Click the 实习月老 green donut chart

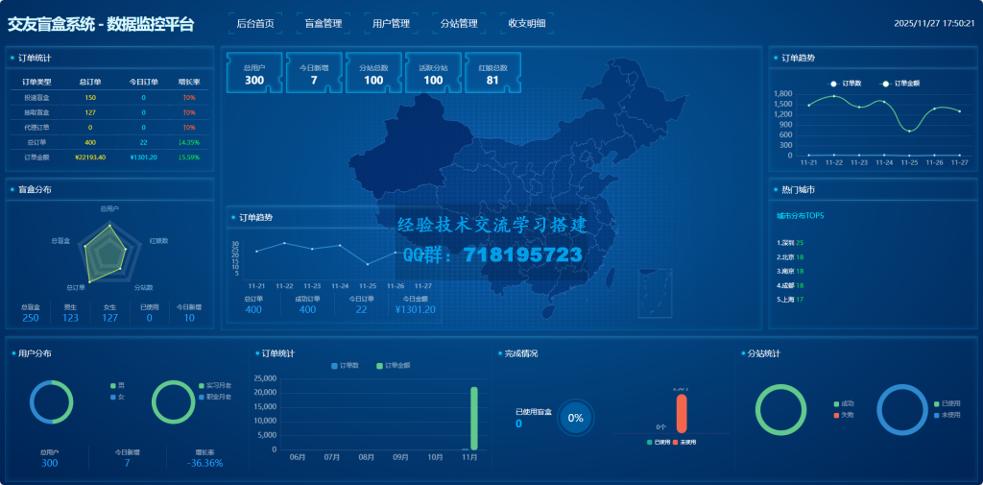tap(173, 402)
